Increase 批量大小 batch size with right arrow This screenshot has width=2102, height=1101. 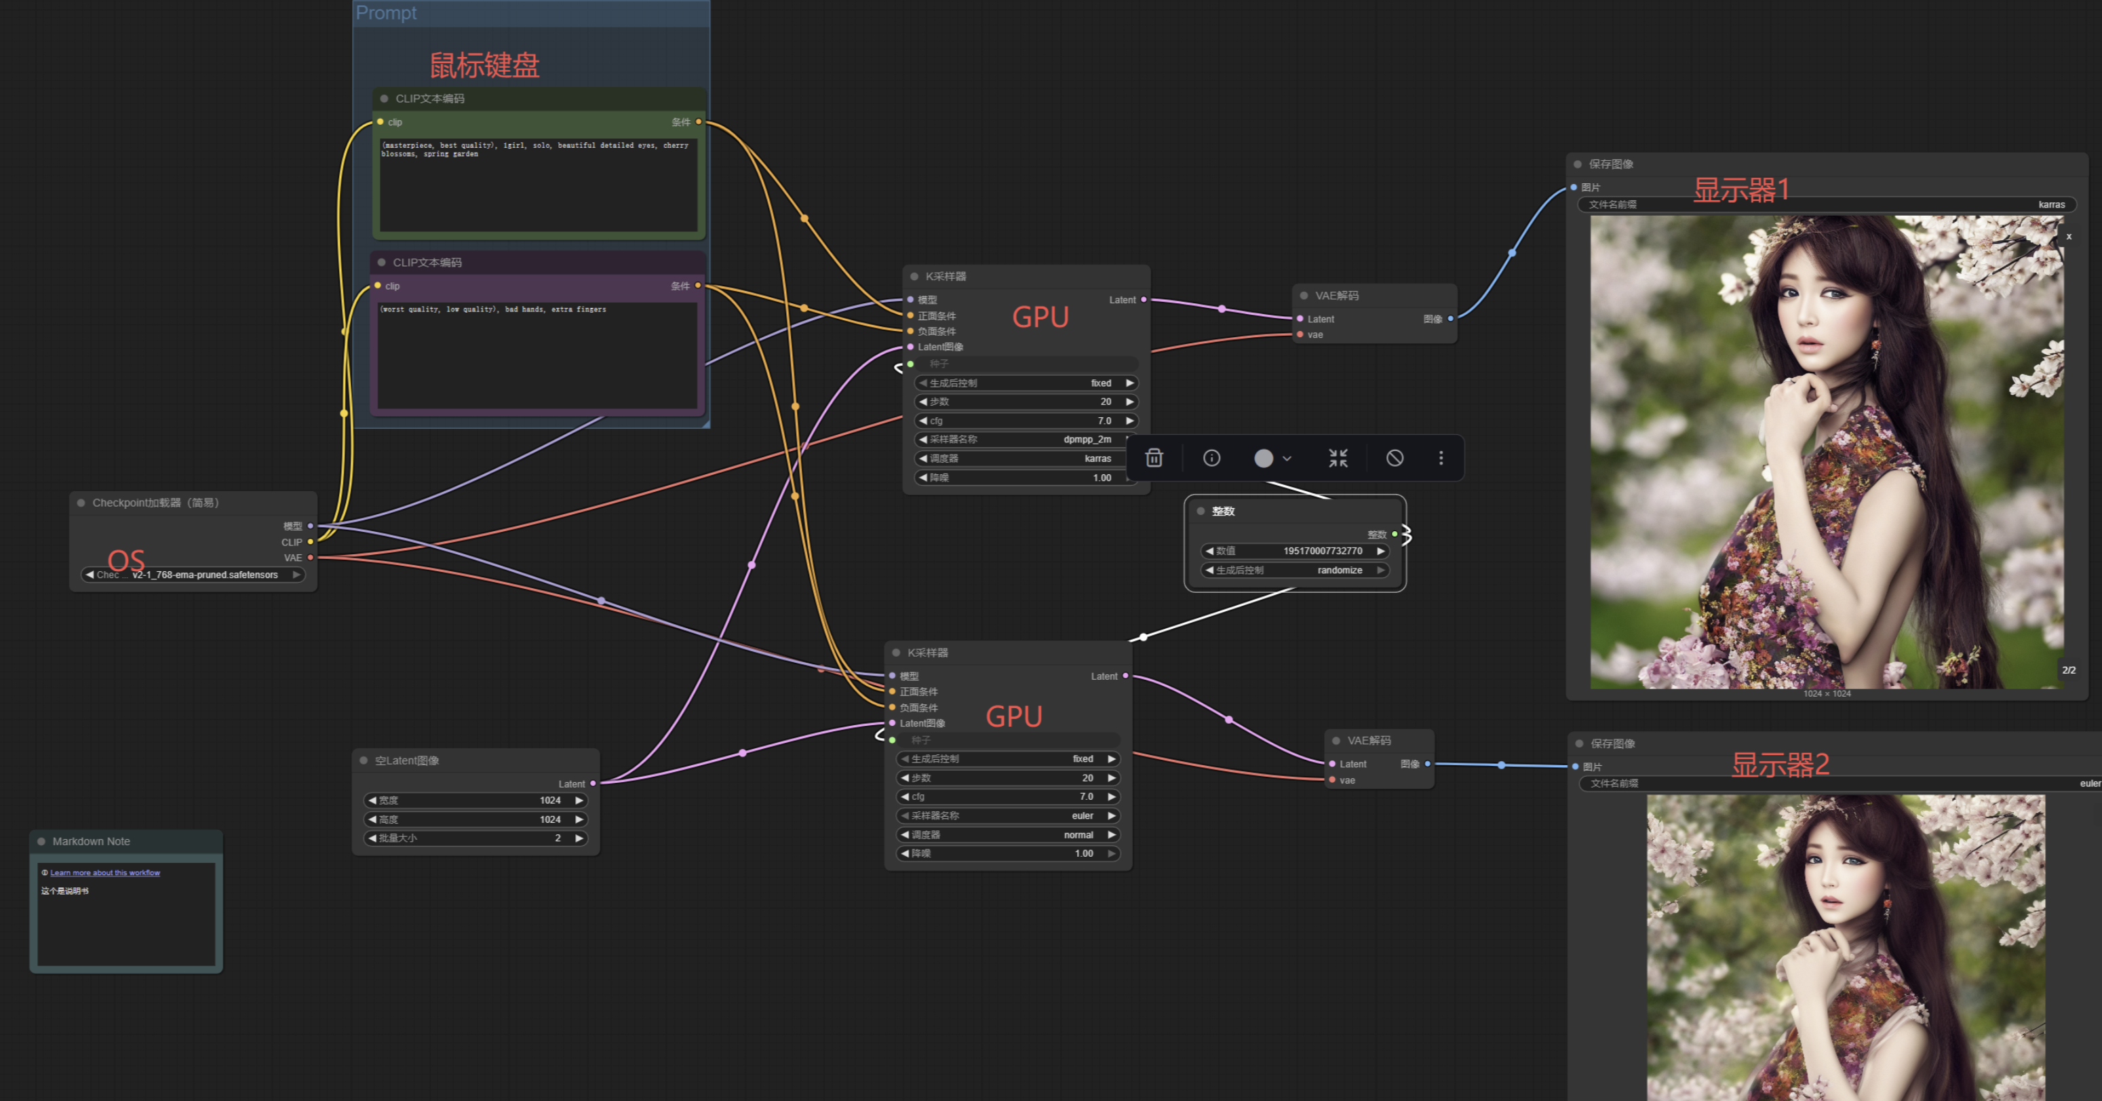pyautogui.click(x=579, y=838)
